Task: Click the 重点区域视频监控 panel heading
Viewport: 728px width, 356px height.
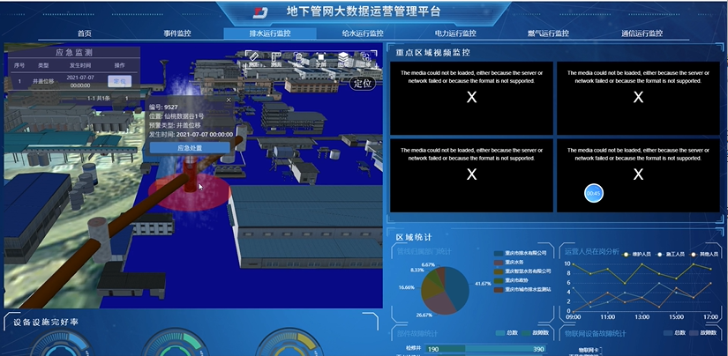Action: [x=433, y=53]
